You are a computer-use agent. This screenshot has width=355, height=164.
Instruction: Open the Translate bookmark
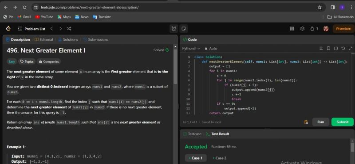[102, 17]
